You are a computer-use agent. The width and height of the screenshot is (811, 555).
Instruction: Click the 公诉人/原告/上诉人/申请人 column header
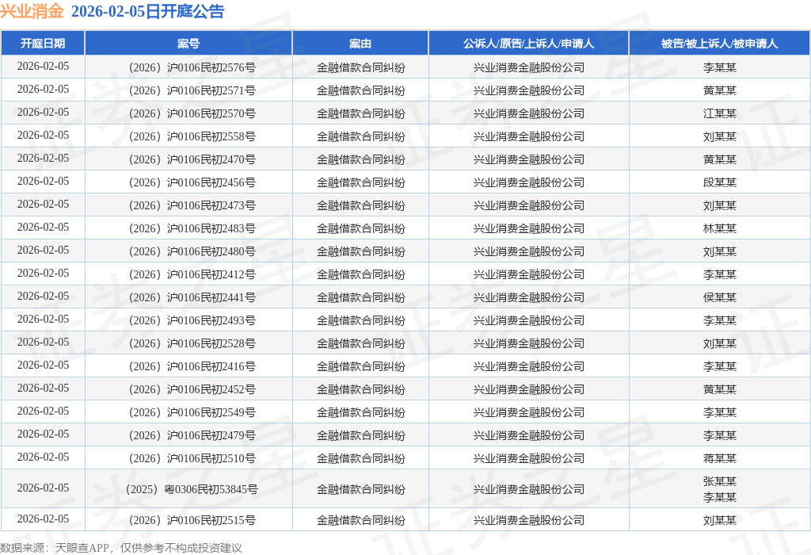(528, 44)
